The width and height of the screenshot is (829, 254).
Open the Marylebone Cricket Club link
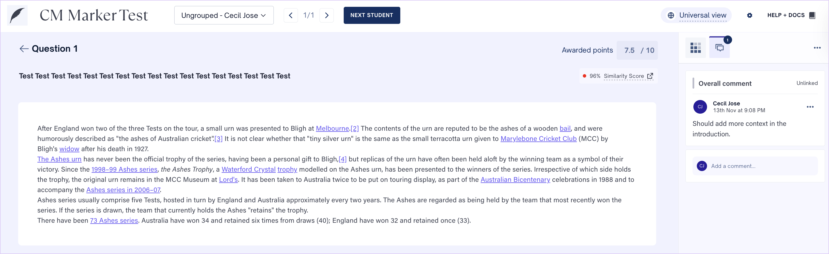(x=538, y=139)
